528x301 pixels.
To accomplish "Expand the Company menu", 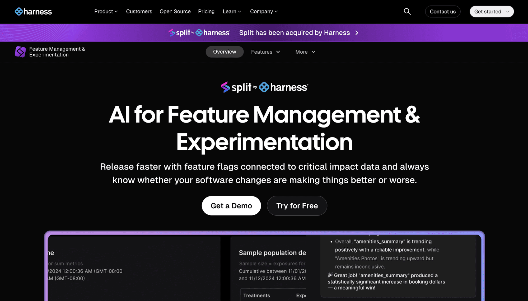I will (264, 12).
